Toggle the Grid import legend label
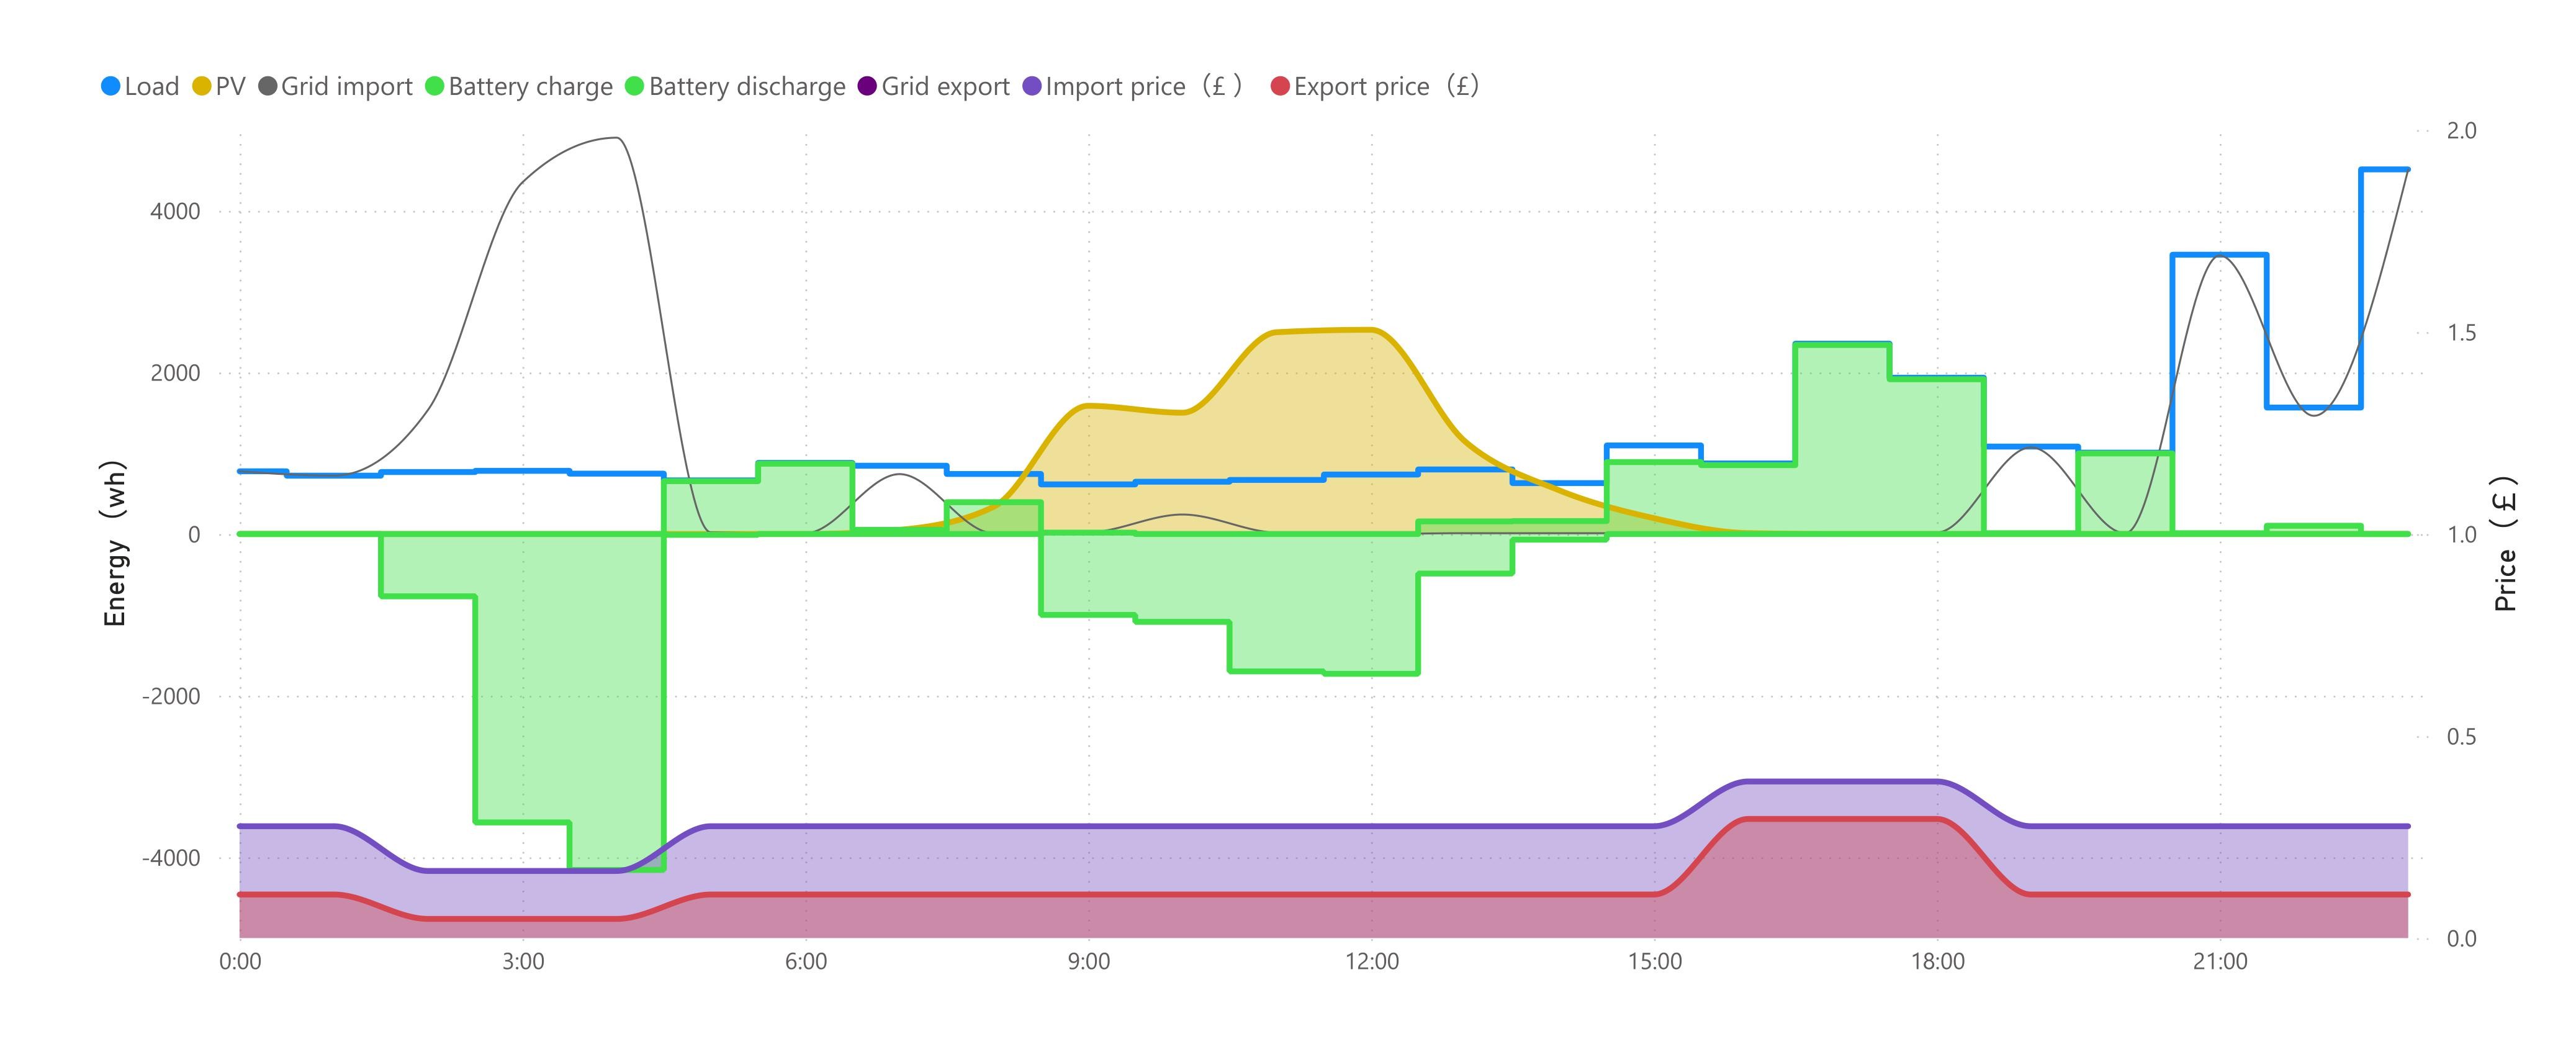This screenshot has width=2576, height=1052. [x=347, y=87]
